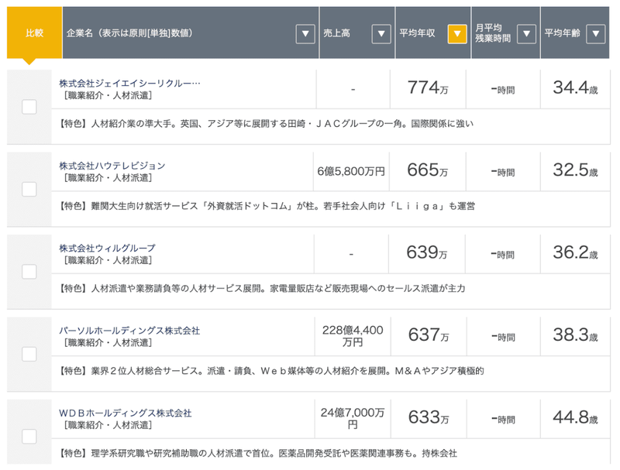Click the 24億7,000万円 sales value
The height and width of the screenshot is (470, 620).
[353, 418]
